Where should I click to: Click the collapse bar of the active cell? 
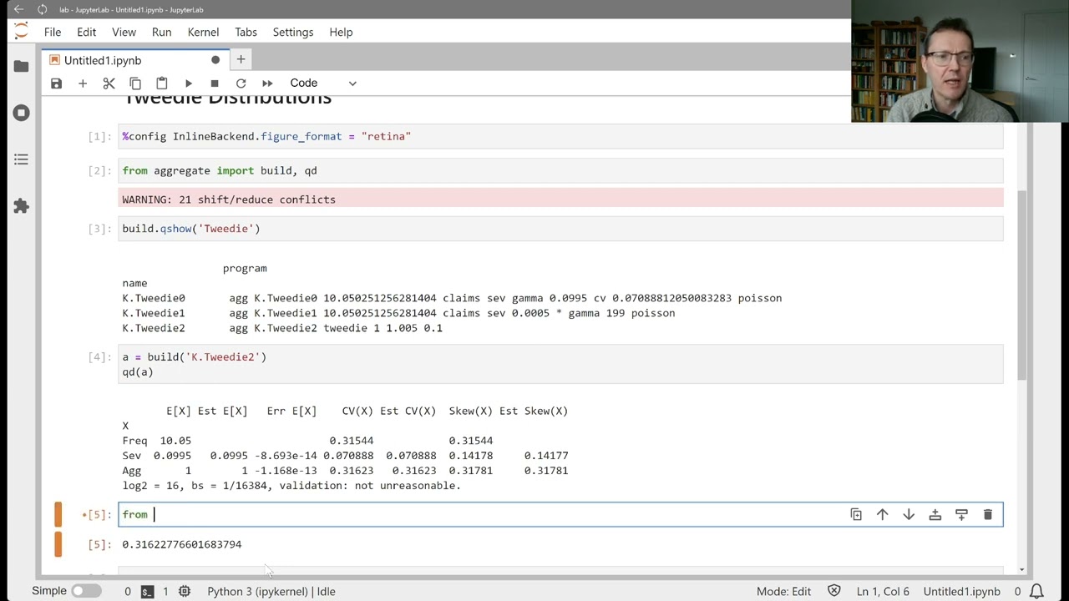(x=58, y=515)
